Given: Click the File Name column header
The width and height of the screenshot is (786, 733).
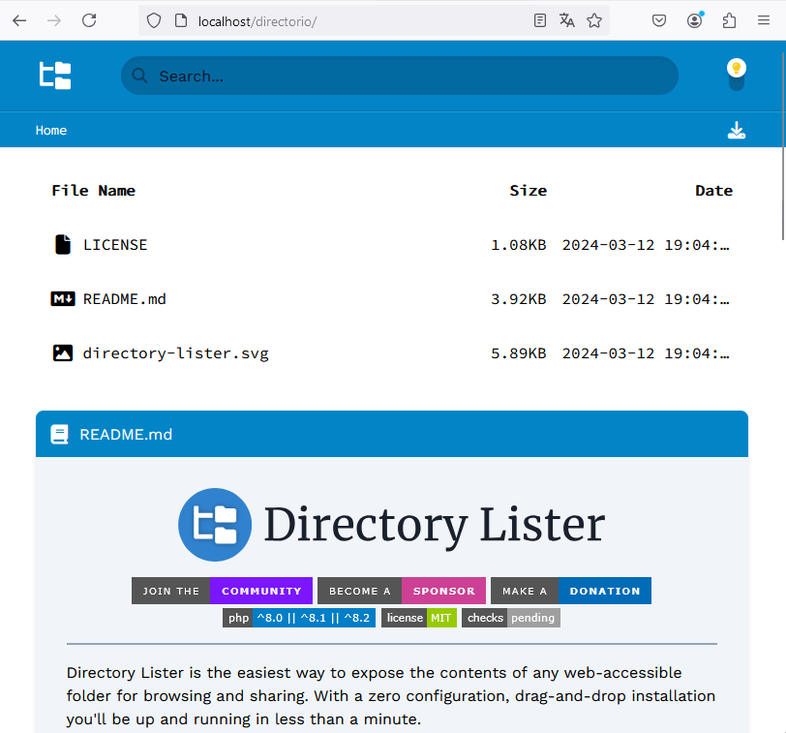Looking at the screenshot, I should [94, 191].
